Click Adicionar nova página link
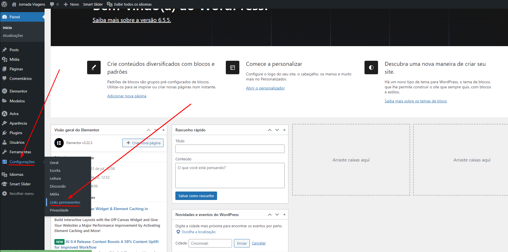 click(x=127, y=96)
